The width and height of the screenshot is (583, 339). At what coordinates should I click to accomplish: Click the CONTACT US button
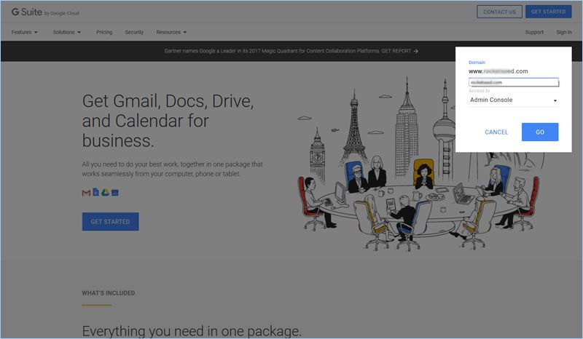coord(499,12)
